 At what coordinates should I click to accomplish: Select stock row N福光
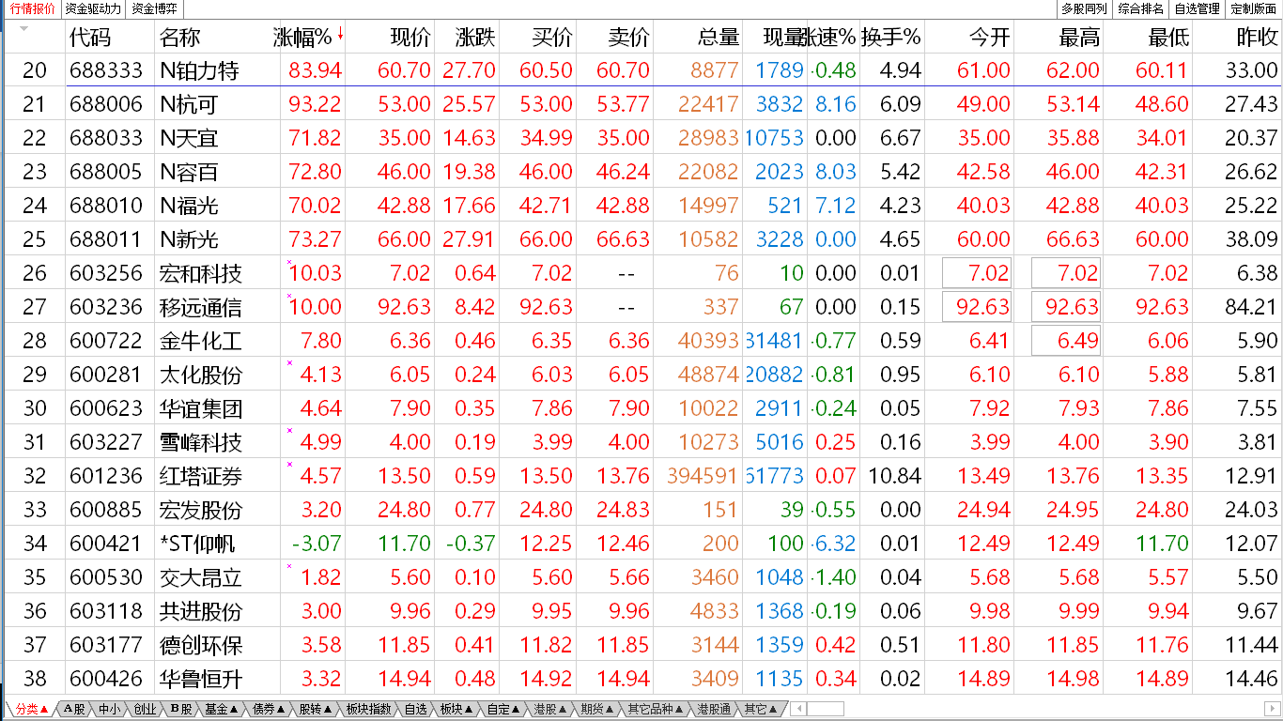tap(641, 206)
